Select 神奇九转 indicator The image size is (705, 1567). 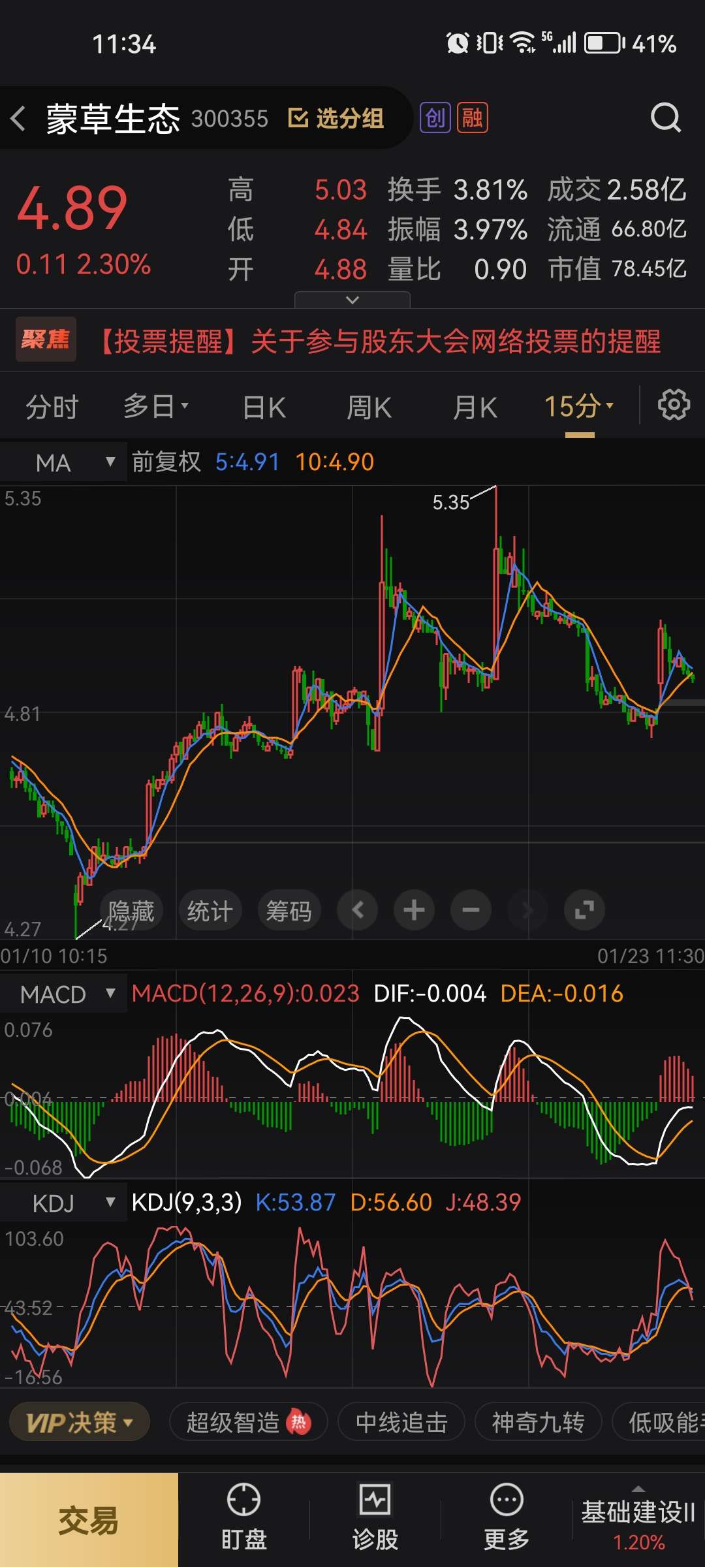pyautogui.click(x=538, y=1422)
